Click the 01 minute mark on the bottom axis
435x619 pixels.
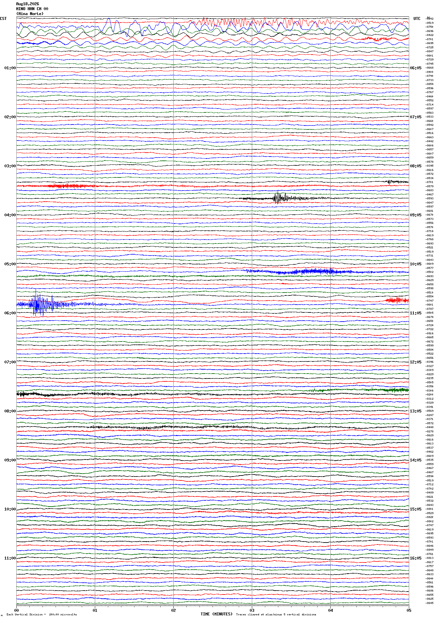pos(95,610)
